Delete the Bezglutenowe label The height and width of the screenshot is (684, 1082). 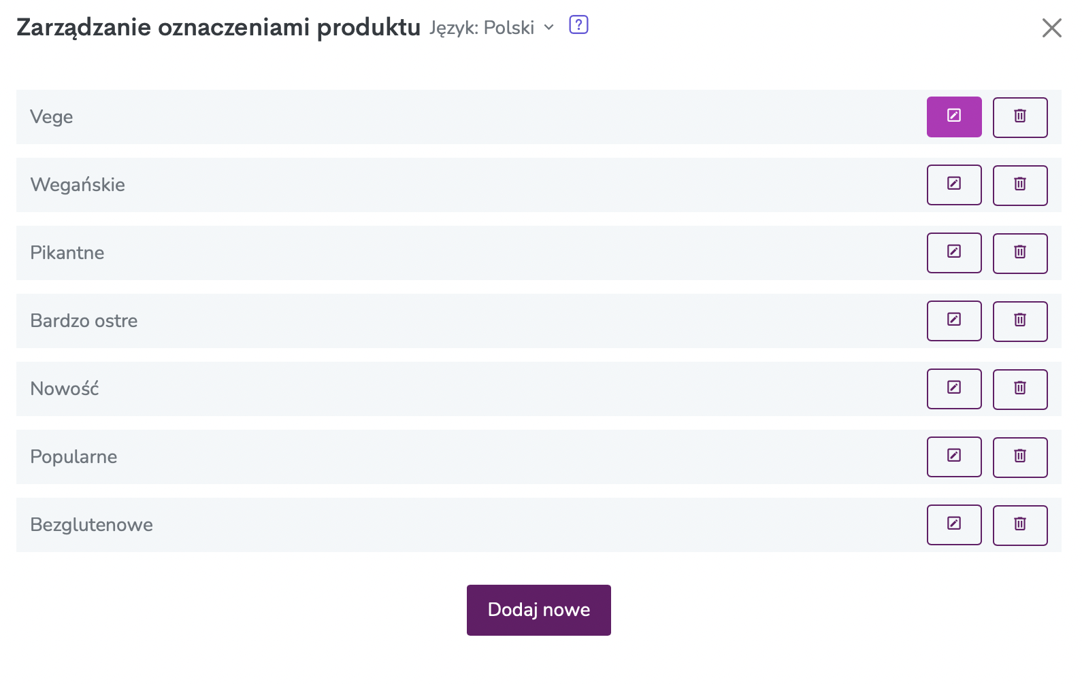[x=1020, y=525]
